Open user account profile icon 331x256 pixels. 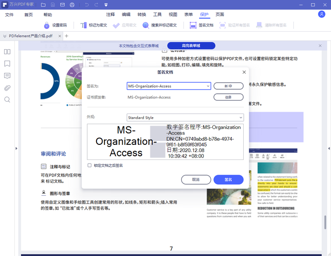pyautogui.click(x=321, y=14)
